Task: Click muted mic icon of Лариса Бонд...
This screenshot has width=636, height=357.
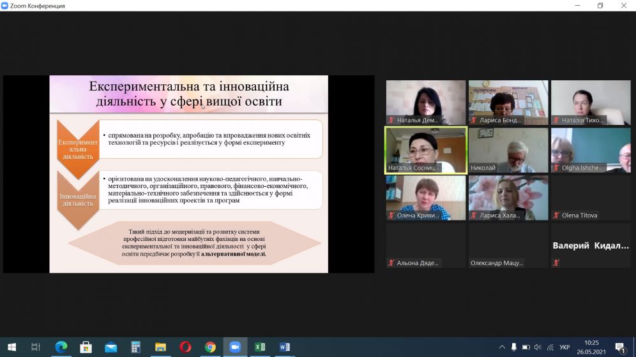Action: point(474,120)
